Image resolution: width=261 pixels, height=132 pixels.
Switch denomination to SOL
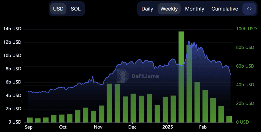click(x=76, y=9)
